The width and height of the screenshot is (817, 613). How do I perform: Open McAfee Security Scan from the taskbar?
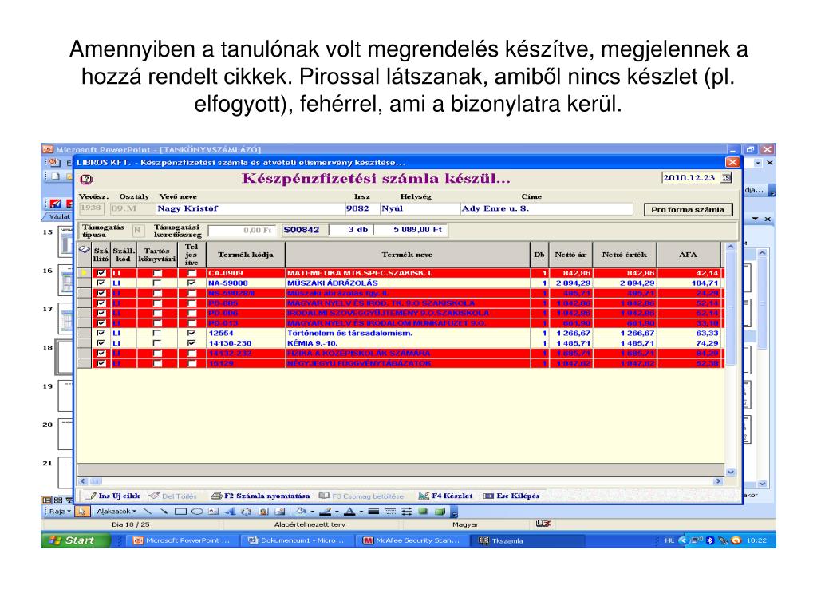coord(412,540)
